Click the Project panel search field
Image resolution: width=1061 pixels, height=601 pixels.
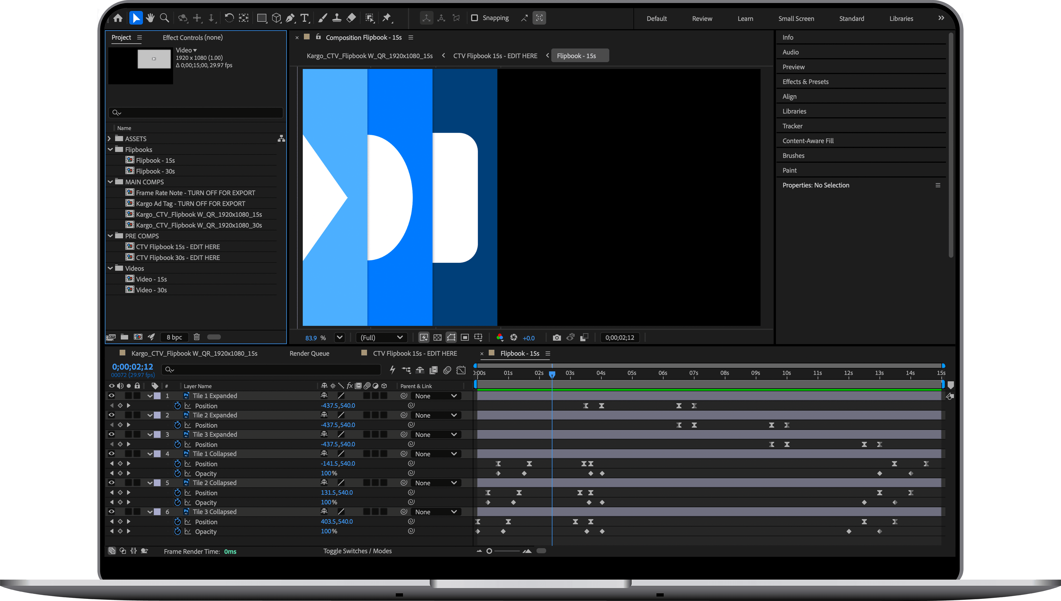pyautogui.click(x=196, y=113)
